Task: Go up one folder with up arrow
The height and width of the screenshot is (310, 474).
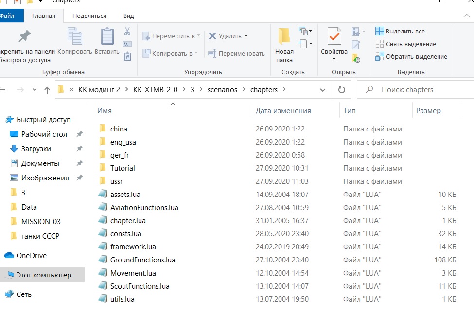Action: [x=47, y=90]
